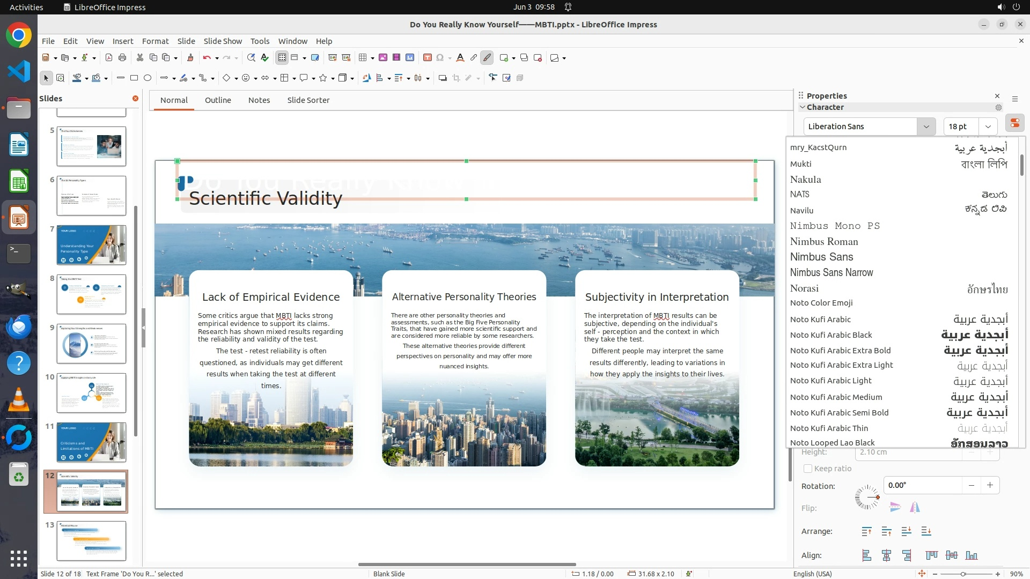This screenshot has height=579, width=1030.
Task: Click the Clone Formatting paintbrush icon
Action: point(190,58)
